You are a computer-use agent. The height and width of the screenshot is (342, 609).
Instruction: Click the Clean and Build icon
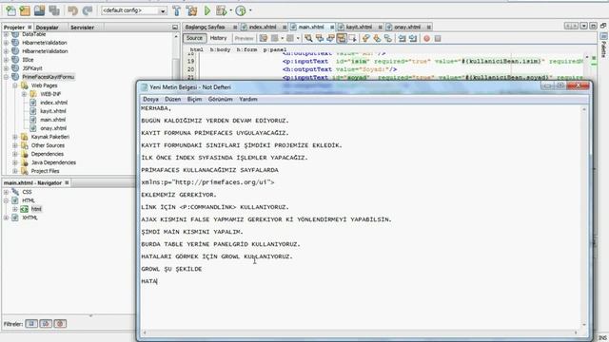click(191, 10)
